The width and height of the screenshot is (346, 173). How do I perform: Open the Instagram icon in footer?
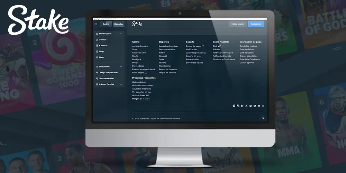(251, 106)
